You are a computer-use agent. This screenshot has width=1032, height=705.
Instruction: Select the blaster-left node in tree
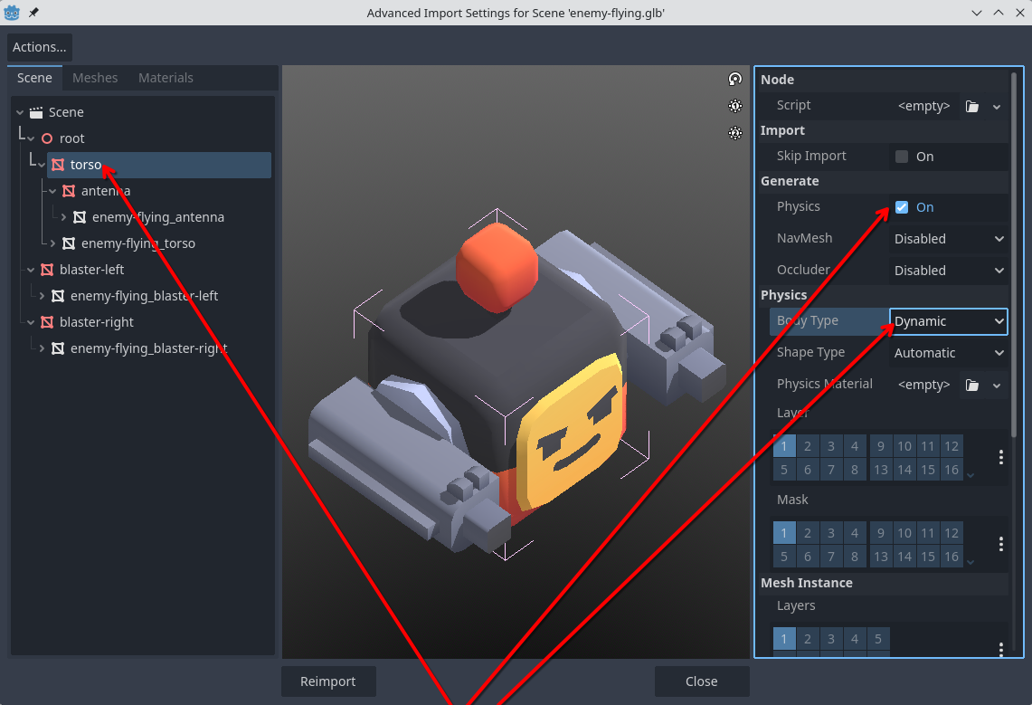click(x=91, y=270)
